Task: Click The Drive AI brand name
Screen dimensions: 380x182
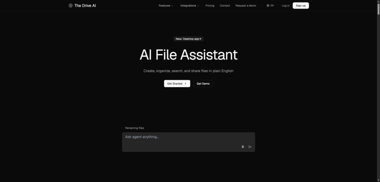Action: 85,6
